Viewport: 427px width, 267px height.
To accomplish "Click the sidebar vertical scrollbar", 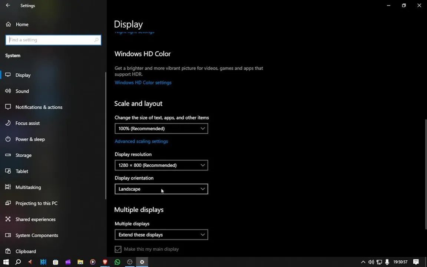I will (x=106, y=135).
